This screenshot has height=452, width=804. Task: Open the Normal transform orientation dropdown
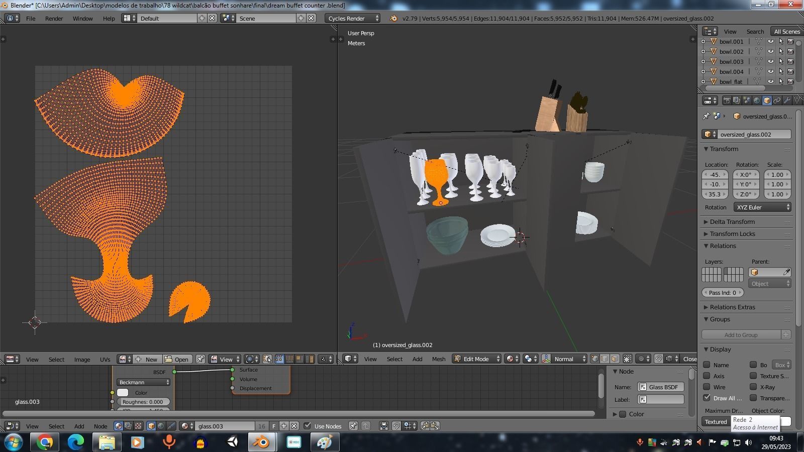click(569, 359)
